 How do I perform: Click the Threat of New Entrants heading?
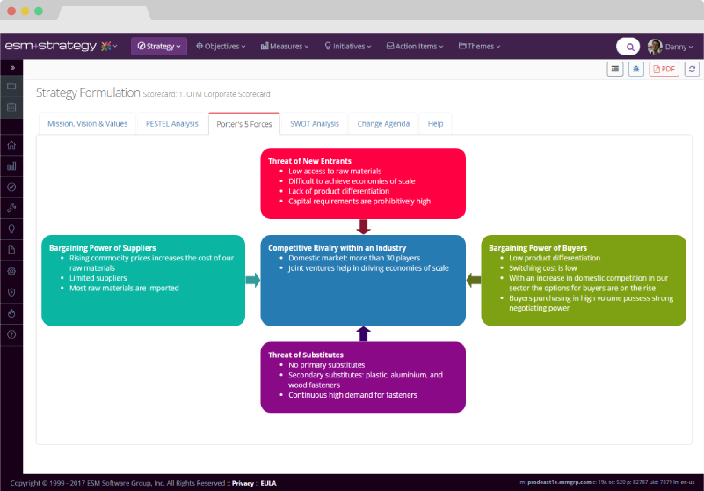[309, 161]
